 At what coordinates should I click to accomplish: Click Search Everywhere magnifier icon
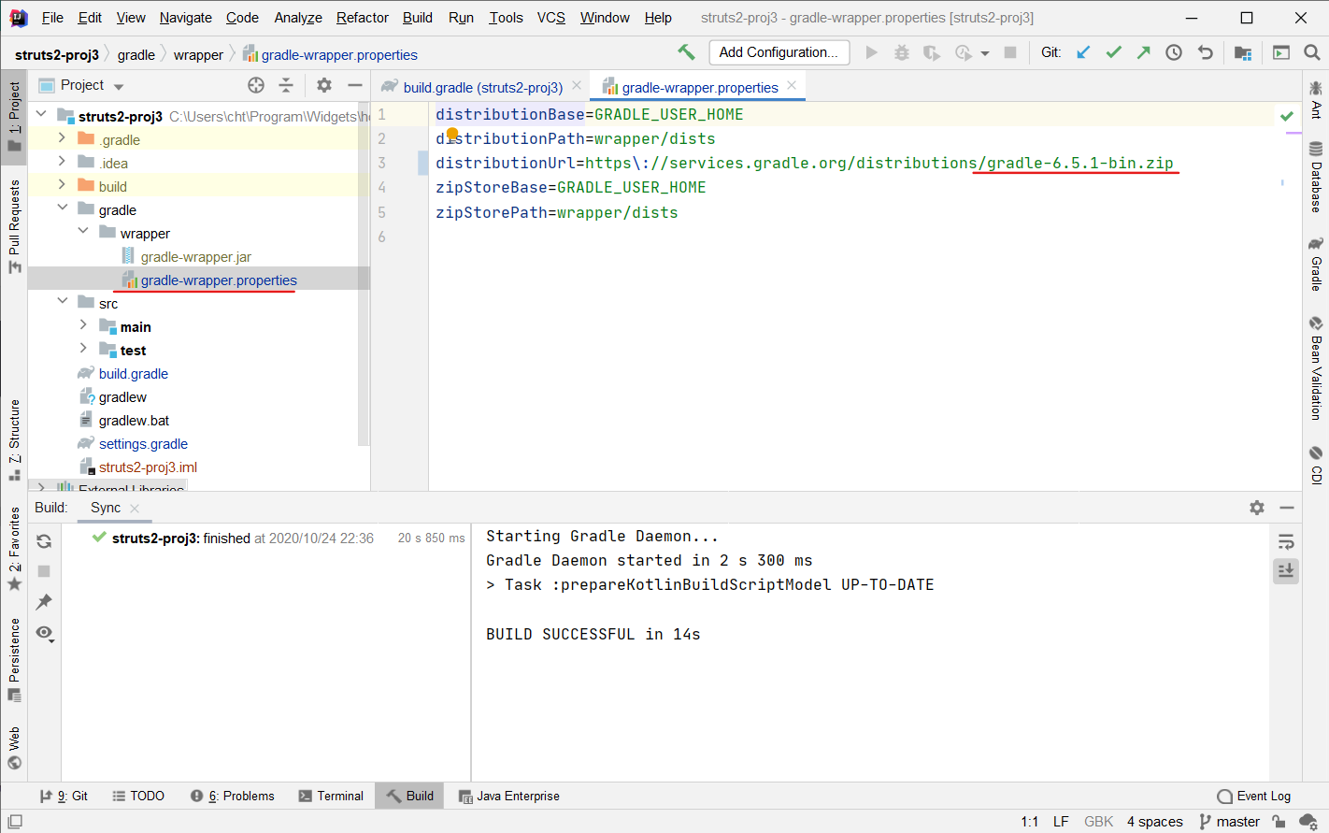tap(1312, 52)
